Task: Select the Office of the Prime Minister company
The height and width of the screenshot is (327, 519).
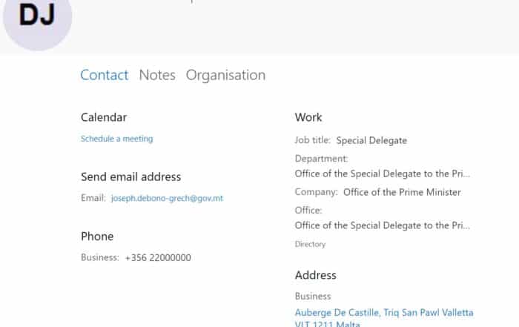Action: tap(402, 192)
